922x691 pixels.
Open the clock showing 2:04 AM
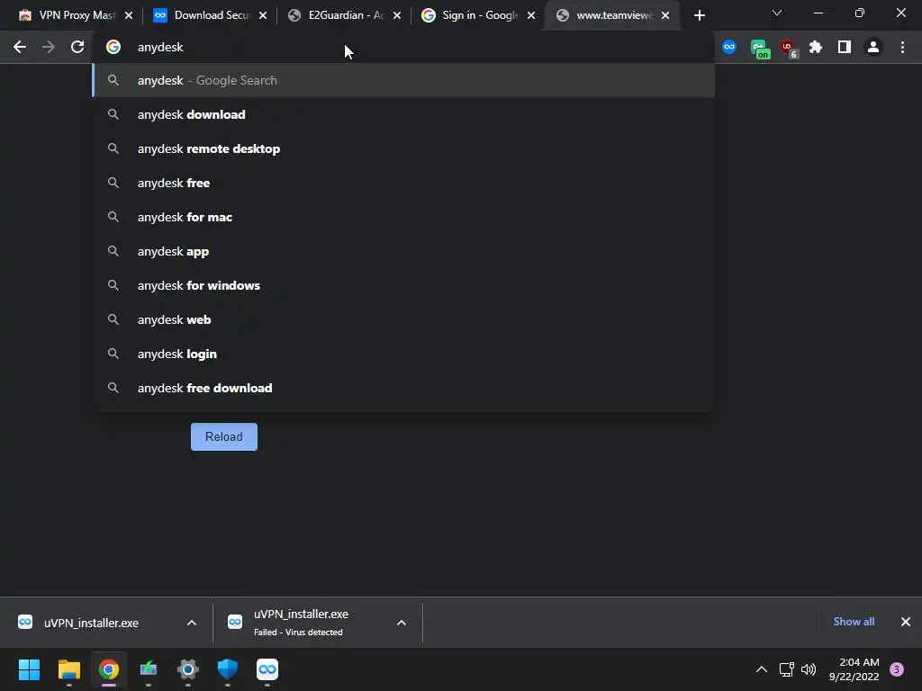point(854,669)
